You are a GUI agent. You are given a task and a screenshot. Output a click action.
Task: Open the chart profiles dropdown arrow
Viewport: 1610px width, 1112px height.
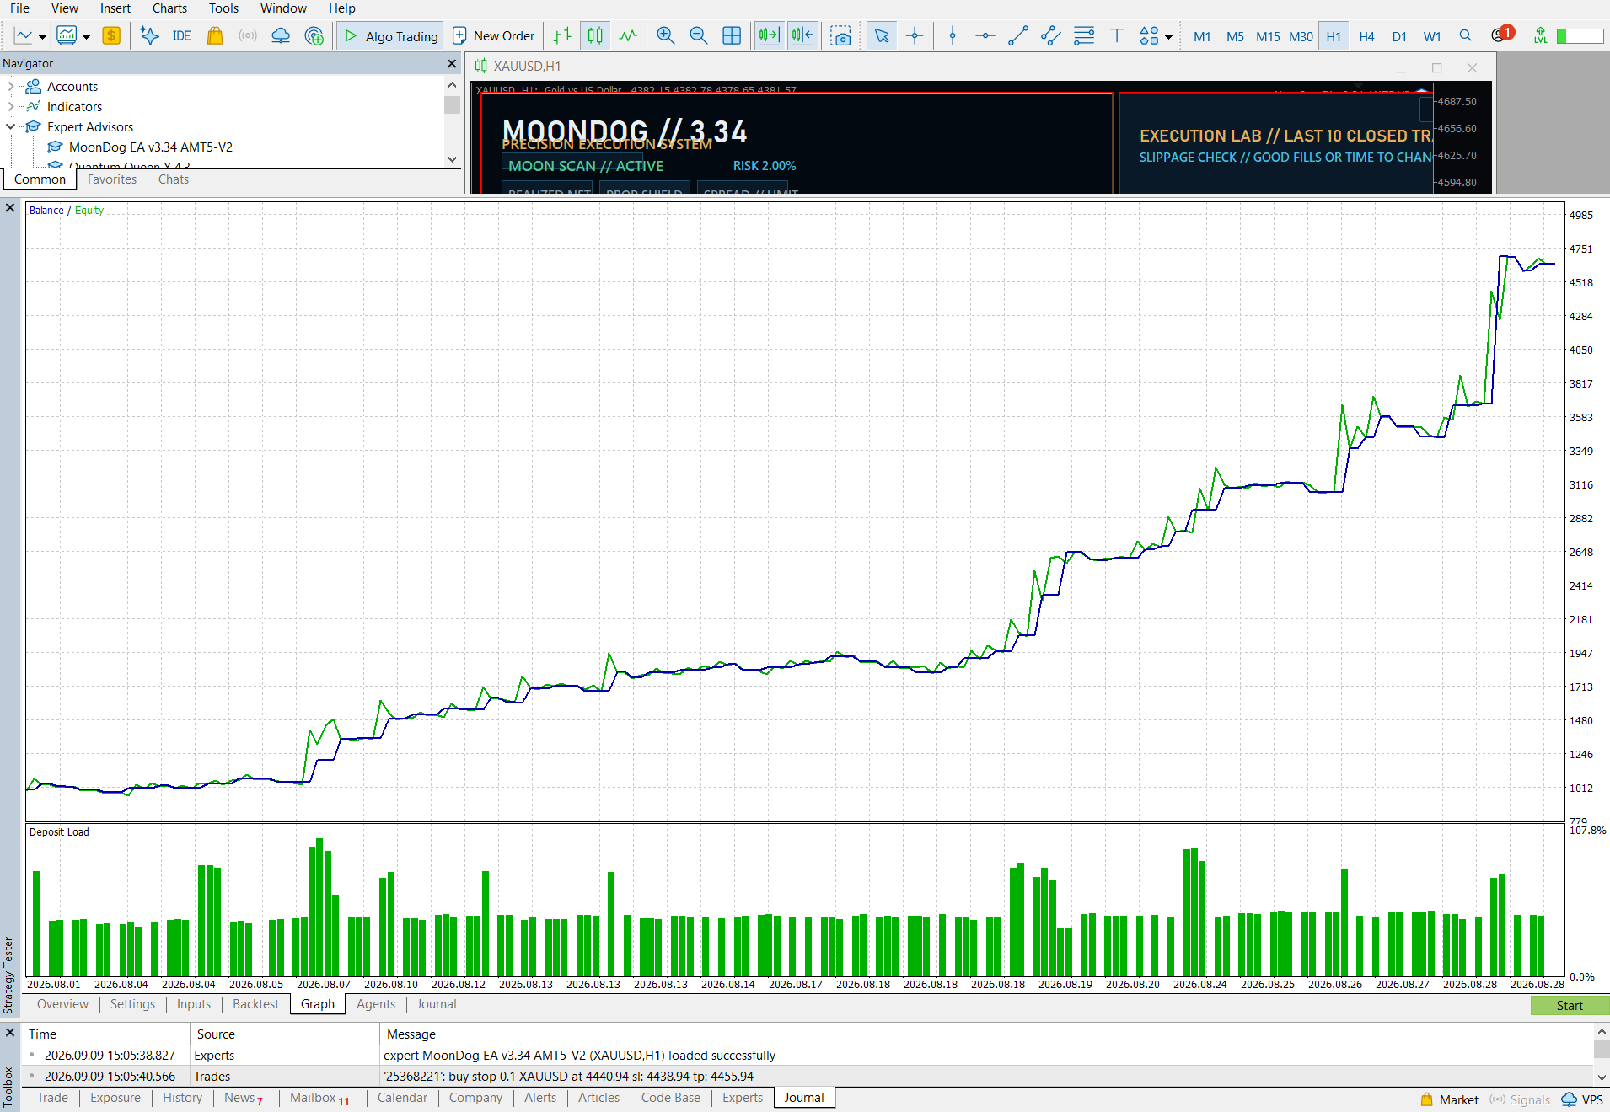coord(86,37)
